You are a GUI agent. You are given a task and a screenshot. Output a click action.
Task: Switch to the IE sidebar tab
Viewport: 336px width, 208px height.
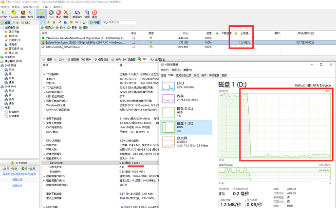coord(16,22)
